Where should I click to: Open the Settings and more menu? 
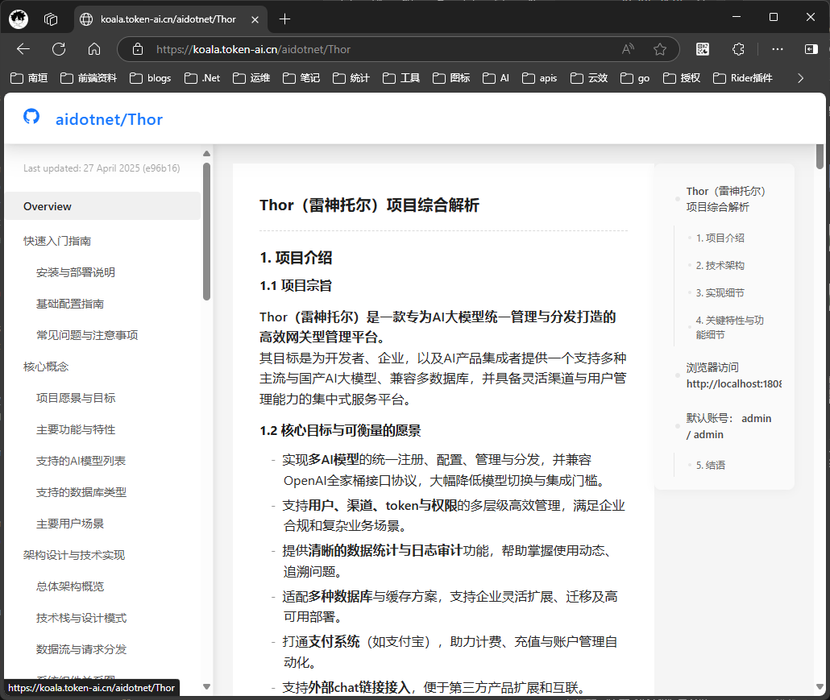(x=776, y=48)
